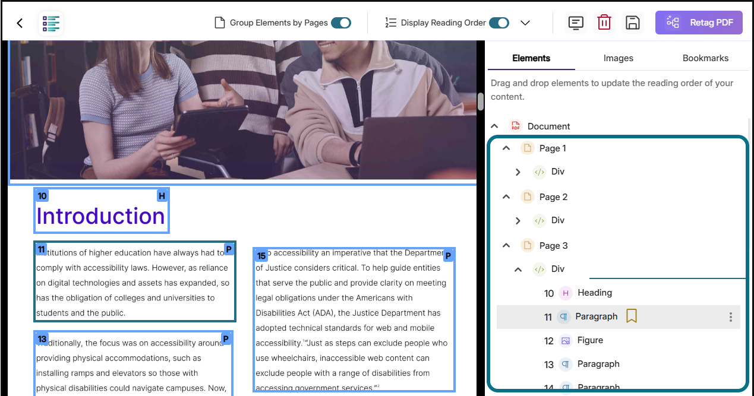Image resolution: width=754 pixels, height=396 pixels.
Task: Collapse the Page 2 node
Action: tap(506, 197)
